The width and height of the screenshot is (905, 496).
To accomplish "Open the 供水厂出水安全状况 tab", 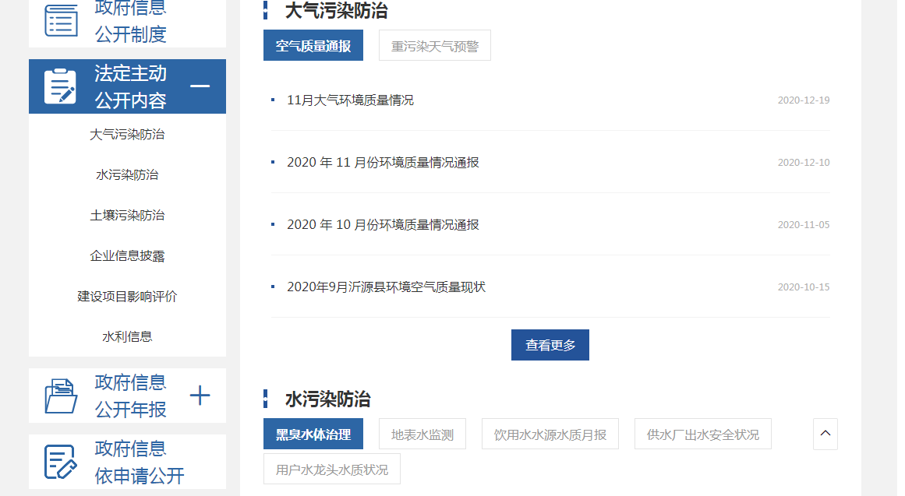I will point(702,434).
